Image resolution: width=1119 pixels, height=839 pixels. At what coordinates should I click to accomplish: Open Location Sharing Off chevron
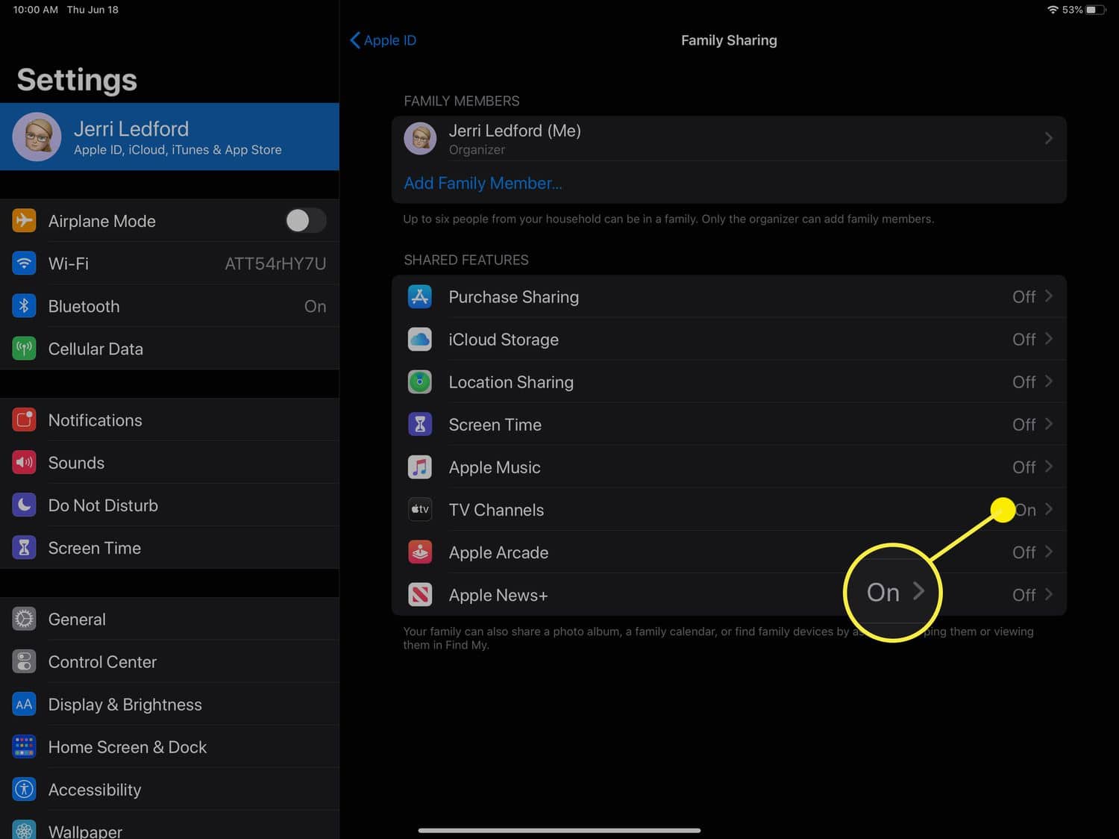tap(1049, 381)
